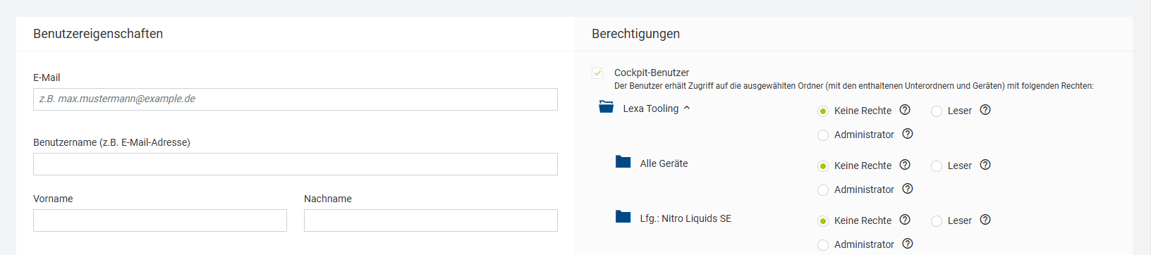1151x255 pixels.
Task: Select Leser radio for Lexa Tooling
Action: pos(937,111)
